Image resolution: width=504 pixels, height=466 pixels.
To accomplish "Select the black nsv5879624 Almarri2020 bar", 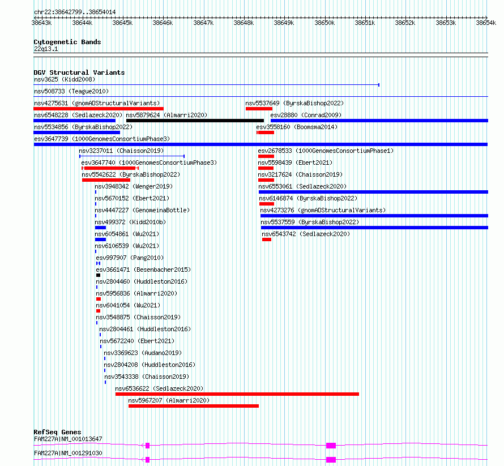I will 195,121.
